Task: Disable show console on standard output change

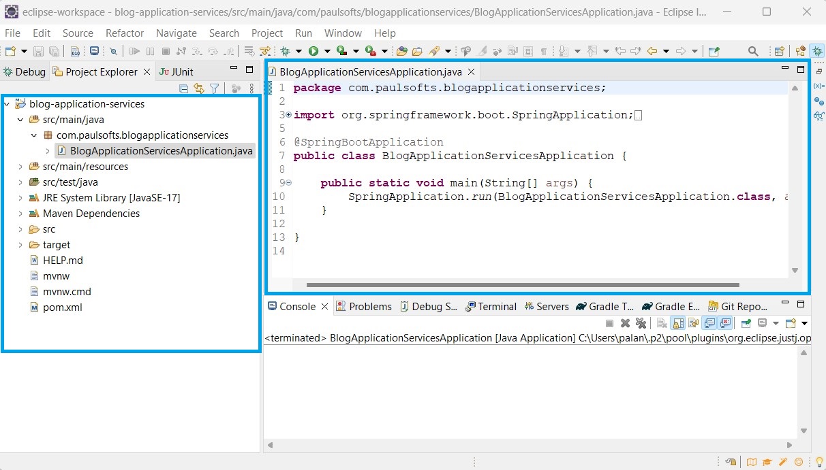Action: (711, 322)
